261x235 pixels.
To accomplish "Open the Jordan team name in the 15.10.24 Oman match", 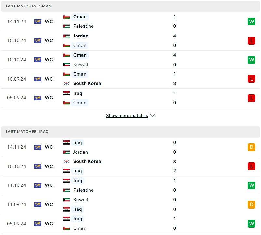I will (x=81, y=36).
